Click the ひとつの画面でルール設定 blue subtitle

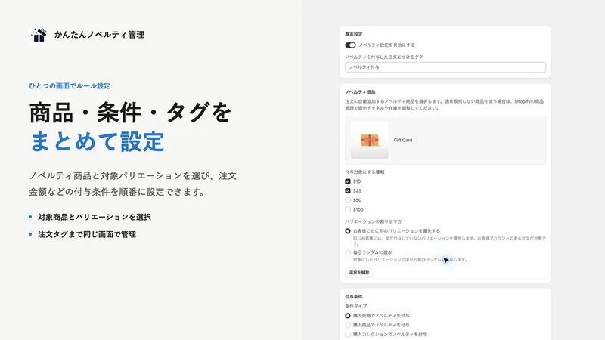70,86
